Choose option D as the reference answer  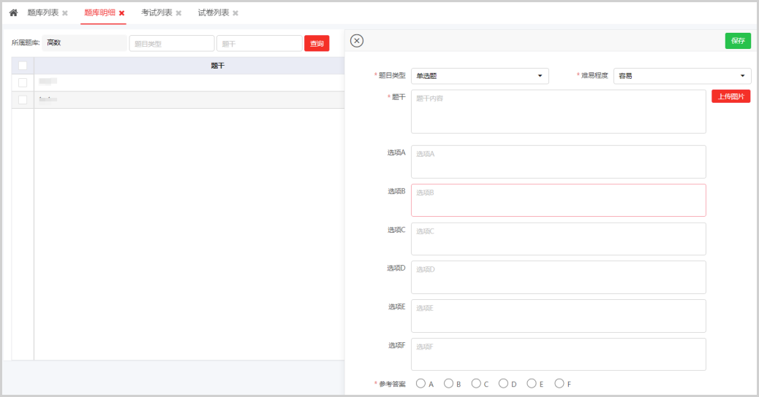click(504, 383)
